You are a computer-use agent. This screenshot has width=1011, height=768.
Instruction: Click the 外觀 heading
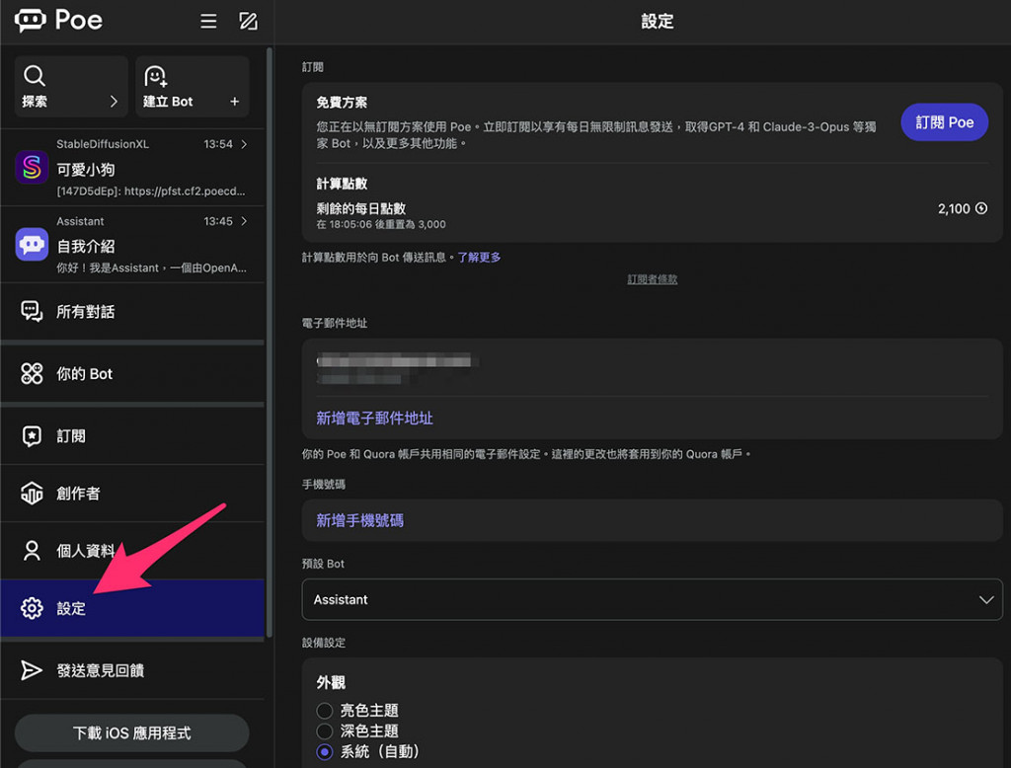[331, 682]
